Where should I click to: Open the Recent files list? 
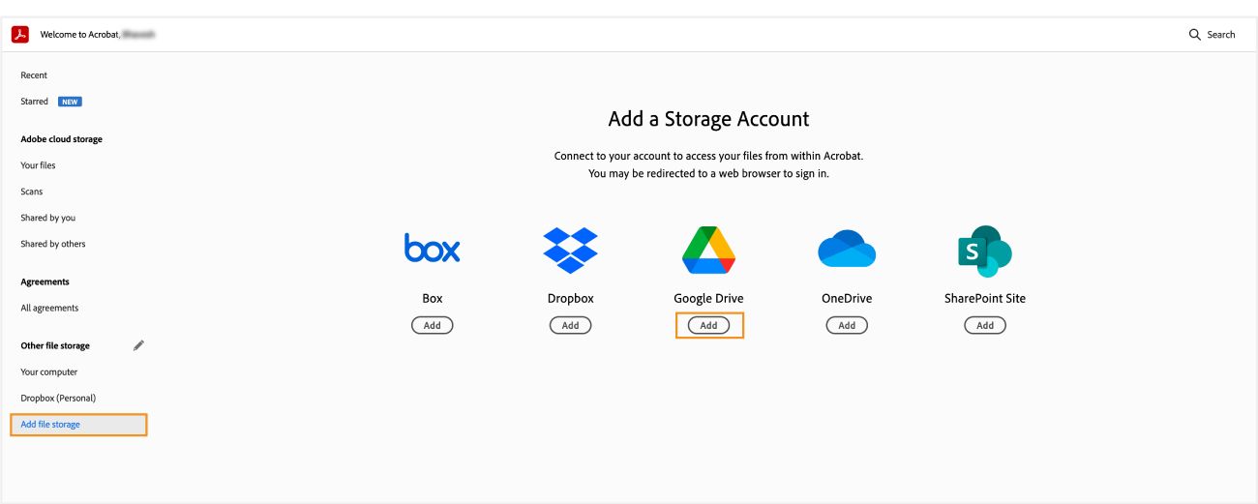(x=34, y=75)
